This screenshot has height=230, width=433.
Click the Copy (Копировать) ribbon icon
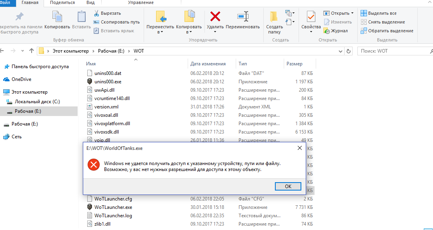point(57,17)
